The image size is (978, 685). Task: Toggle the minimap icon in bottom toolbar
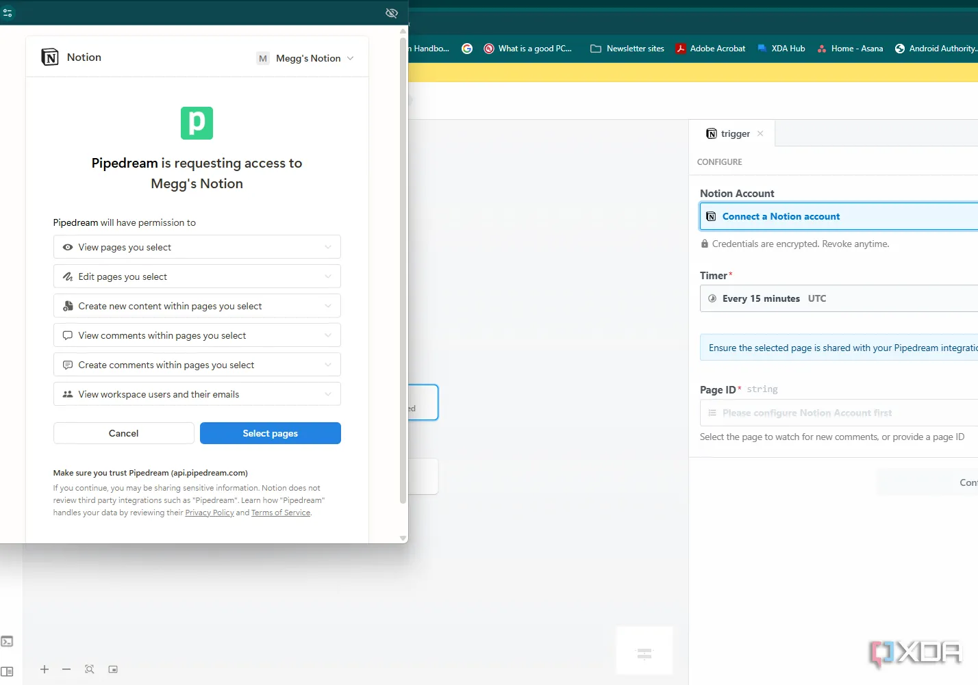point(113,669)
